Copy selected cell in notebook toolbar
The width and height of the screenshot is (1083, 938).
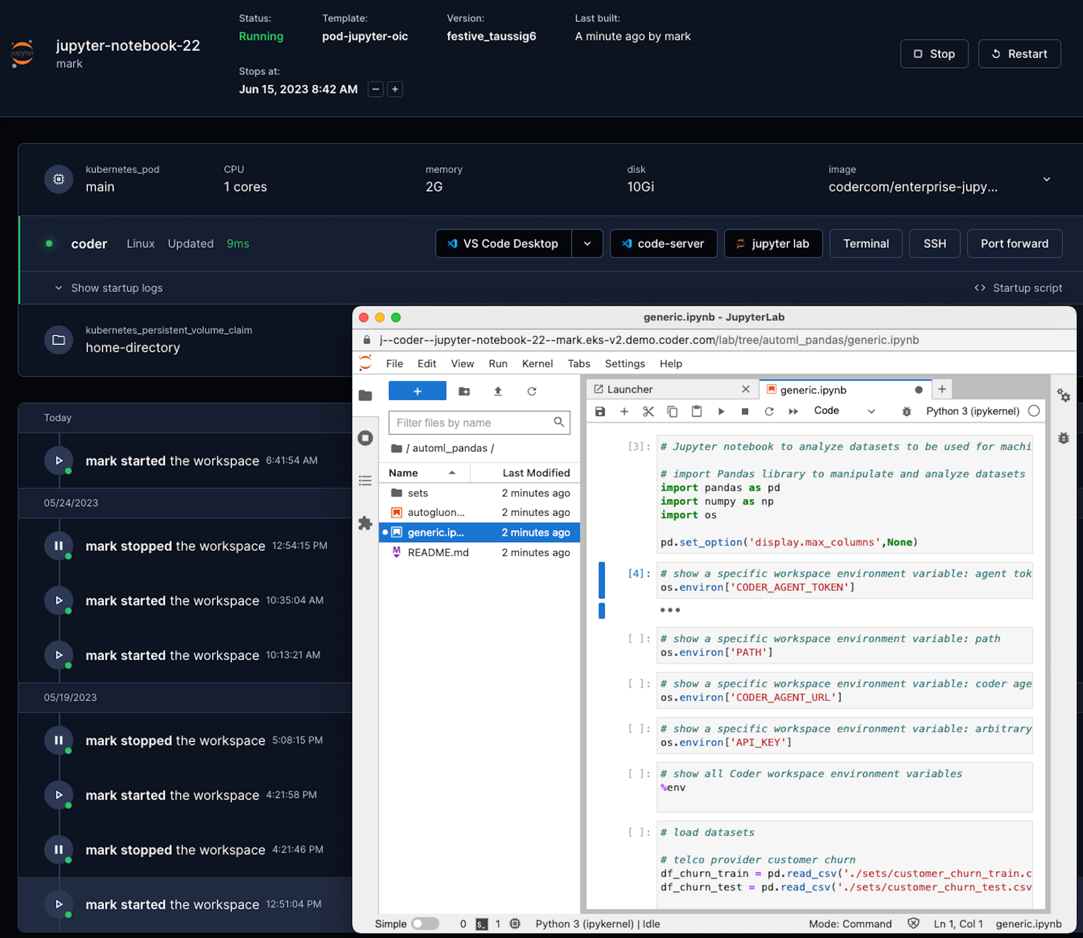pos(672,411)
